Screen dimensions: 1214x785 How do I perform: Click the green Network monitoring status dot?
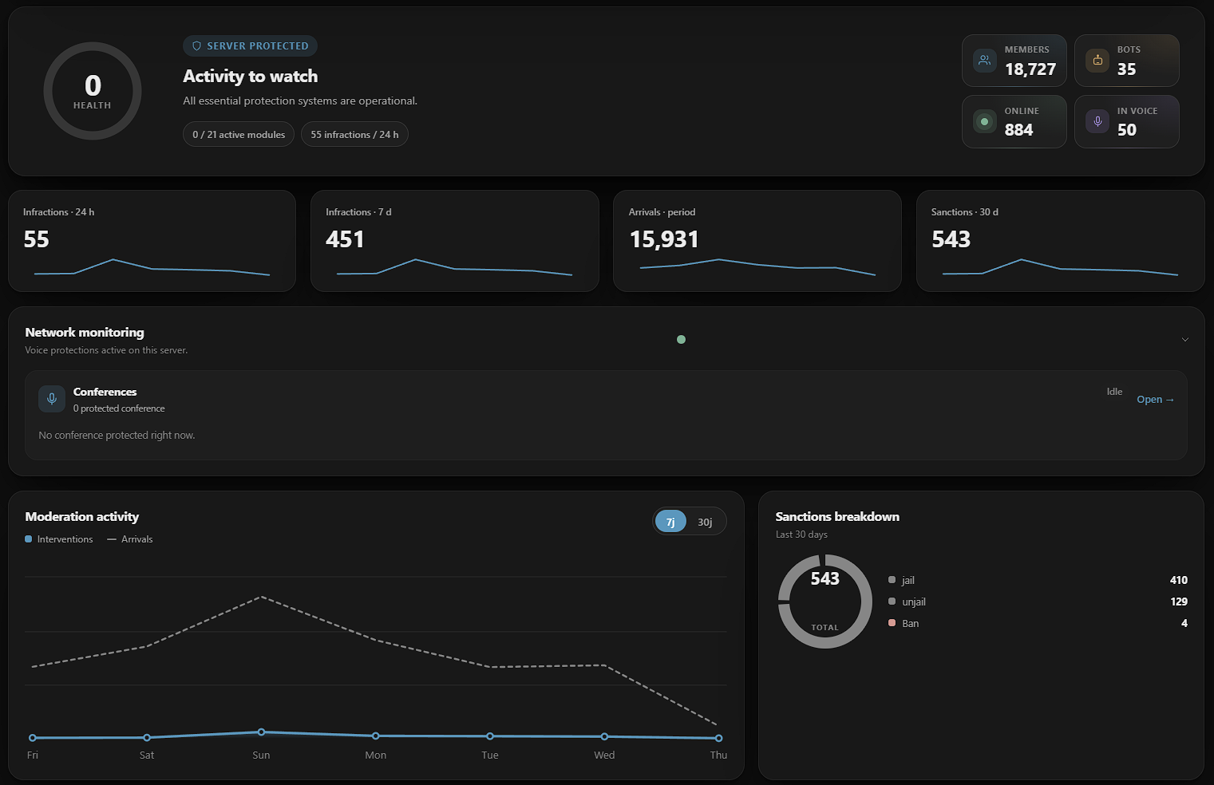[681, 340]
